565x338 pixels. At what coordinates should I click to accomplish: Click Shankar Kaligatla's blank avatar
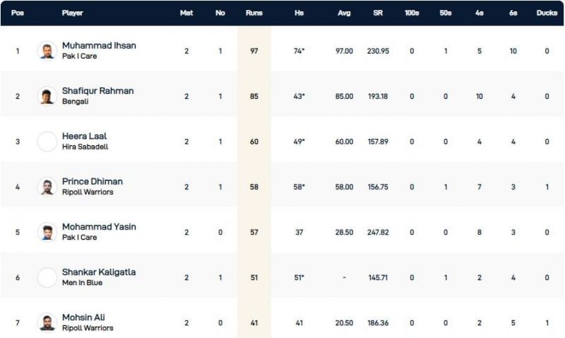tap(47, 277)
